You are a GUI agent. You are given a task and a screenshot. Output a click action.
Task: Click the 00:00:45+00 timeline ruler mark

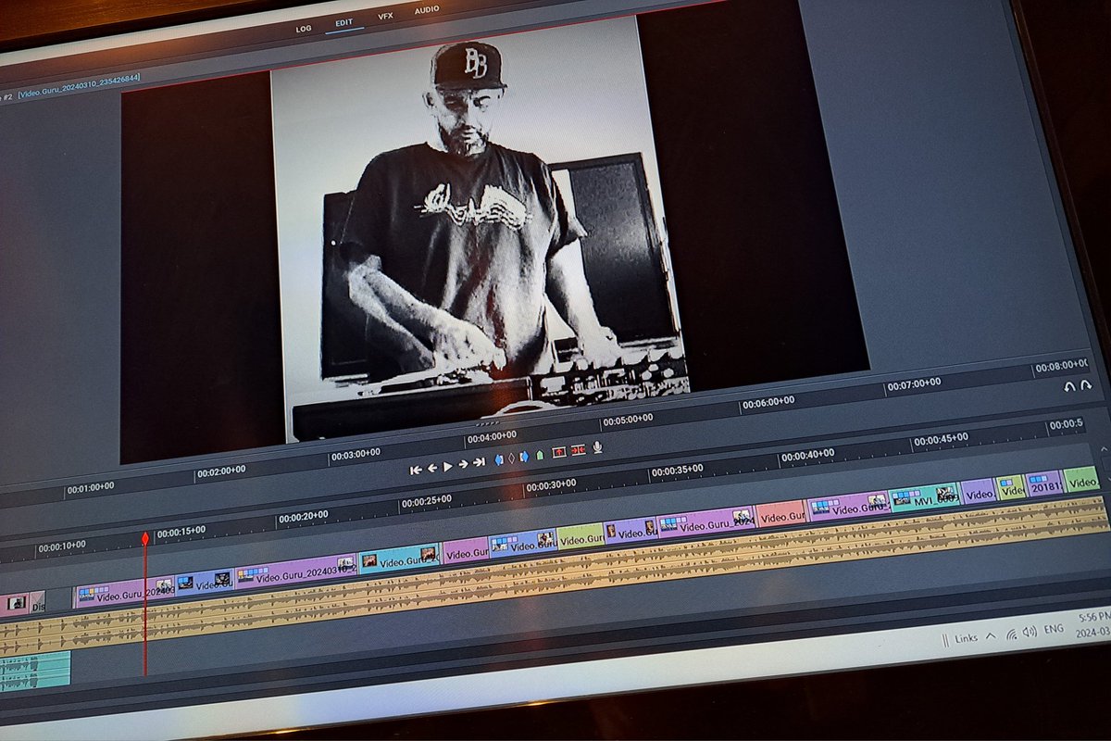pyautogui.click(x=941, y=438)
